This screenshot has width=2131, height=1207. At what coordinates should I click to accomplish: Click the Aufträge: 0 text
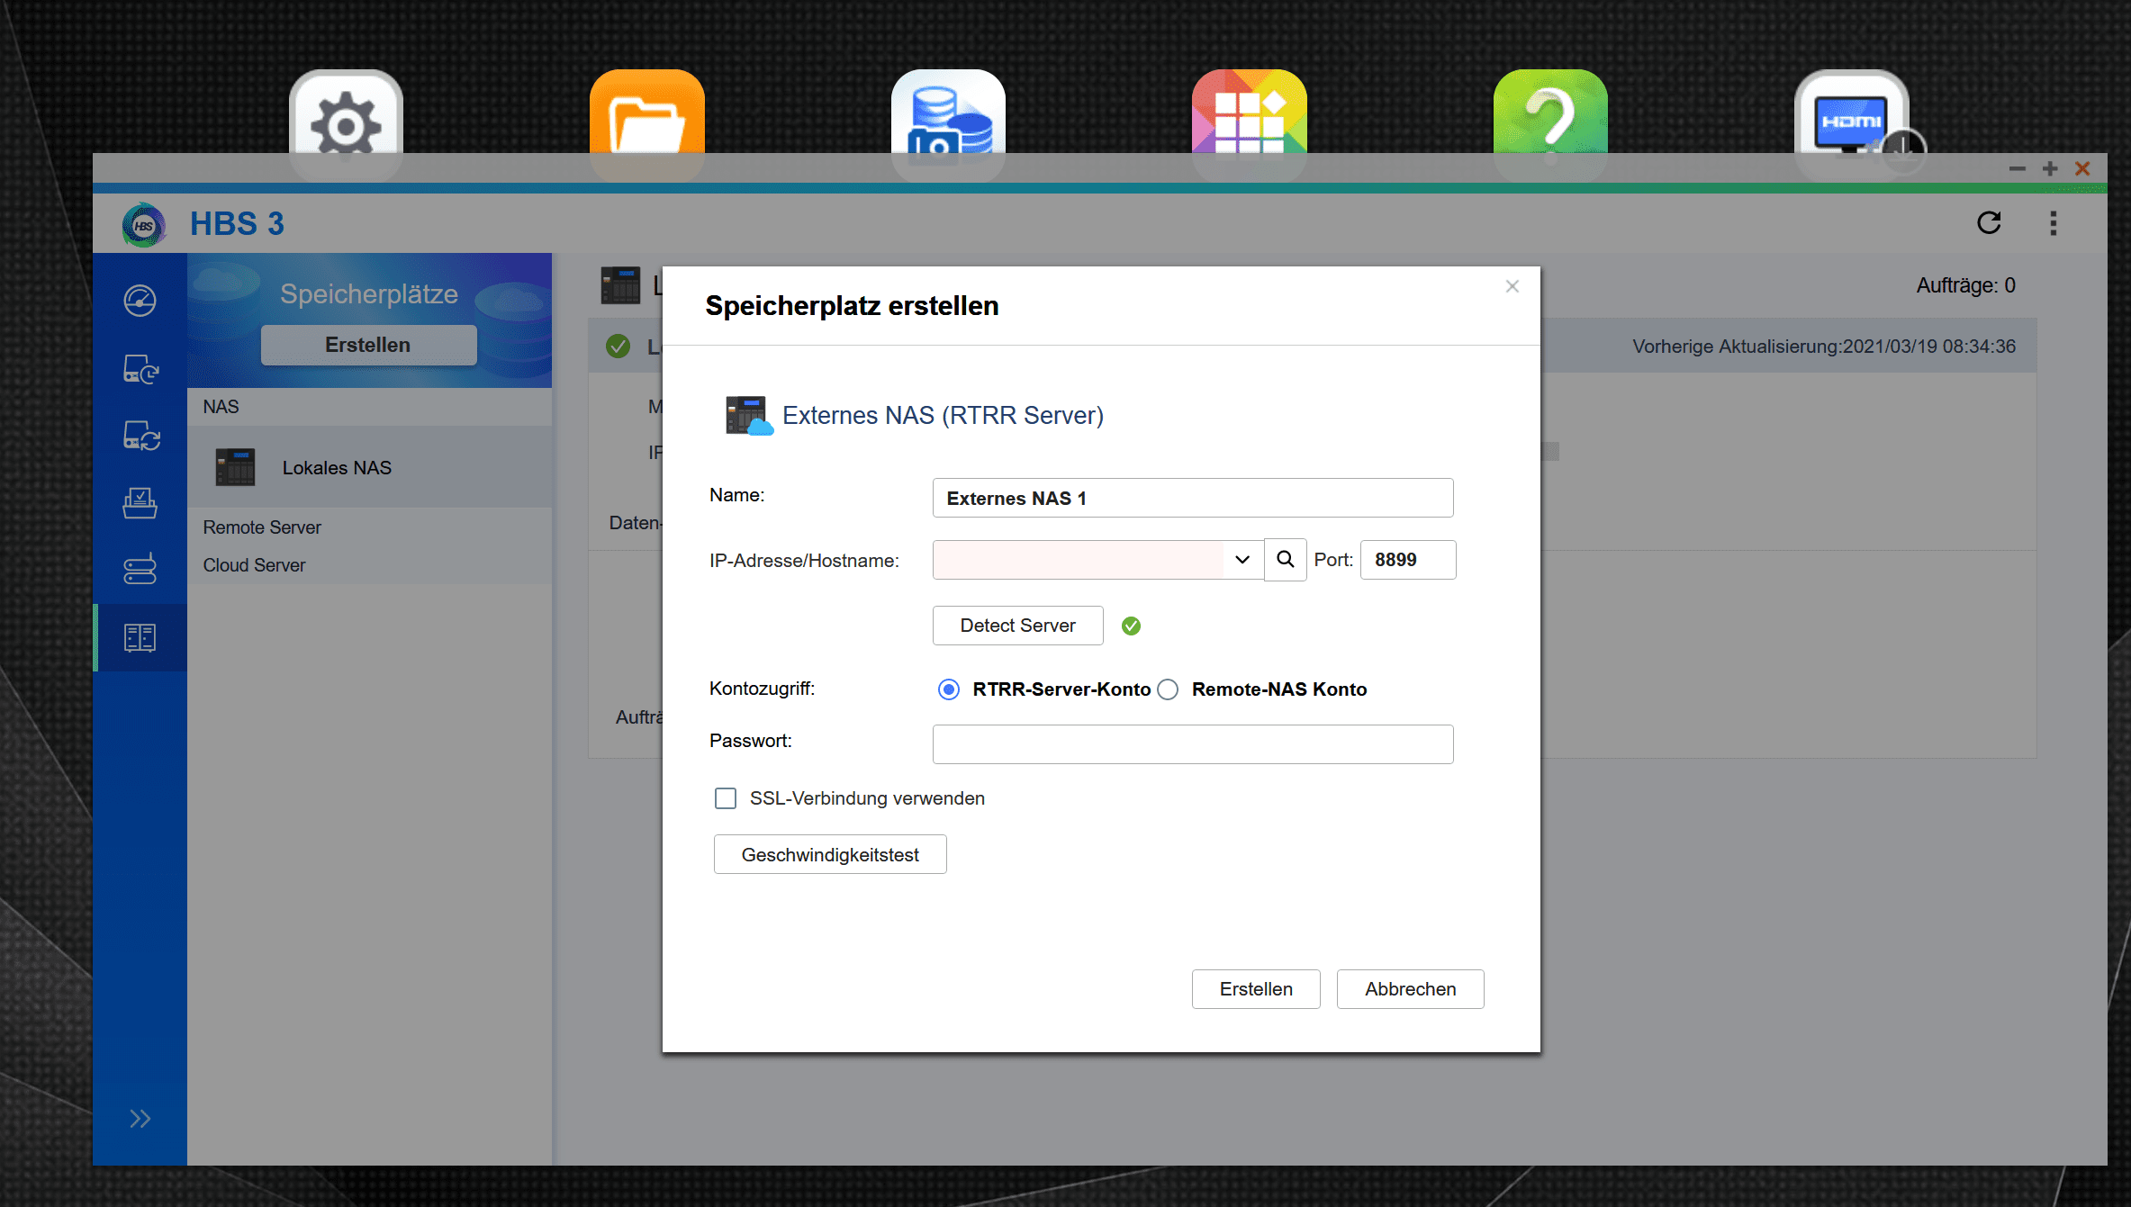pyautogui.click(x=1966, y=285)
